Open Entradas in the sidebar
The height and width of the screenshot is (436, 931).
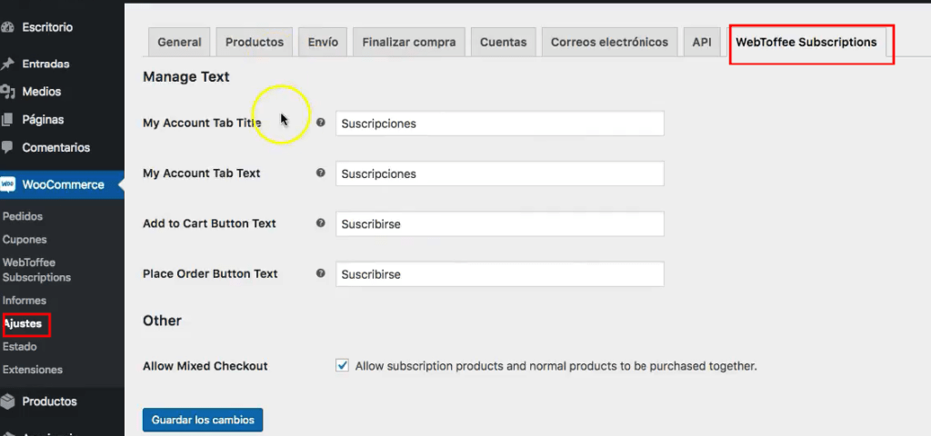(45, 64)
